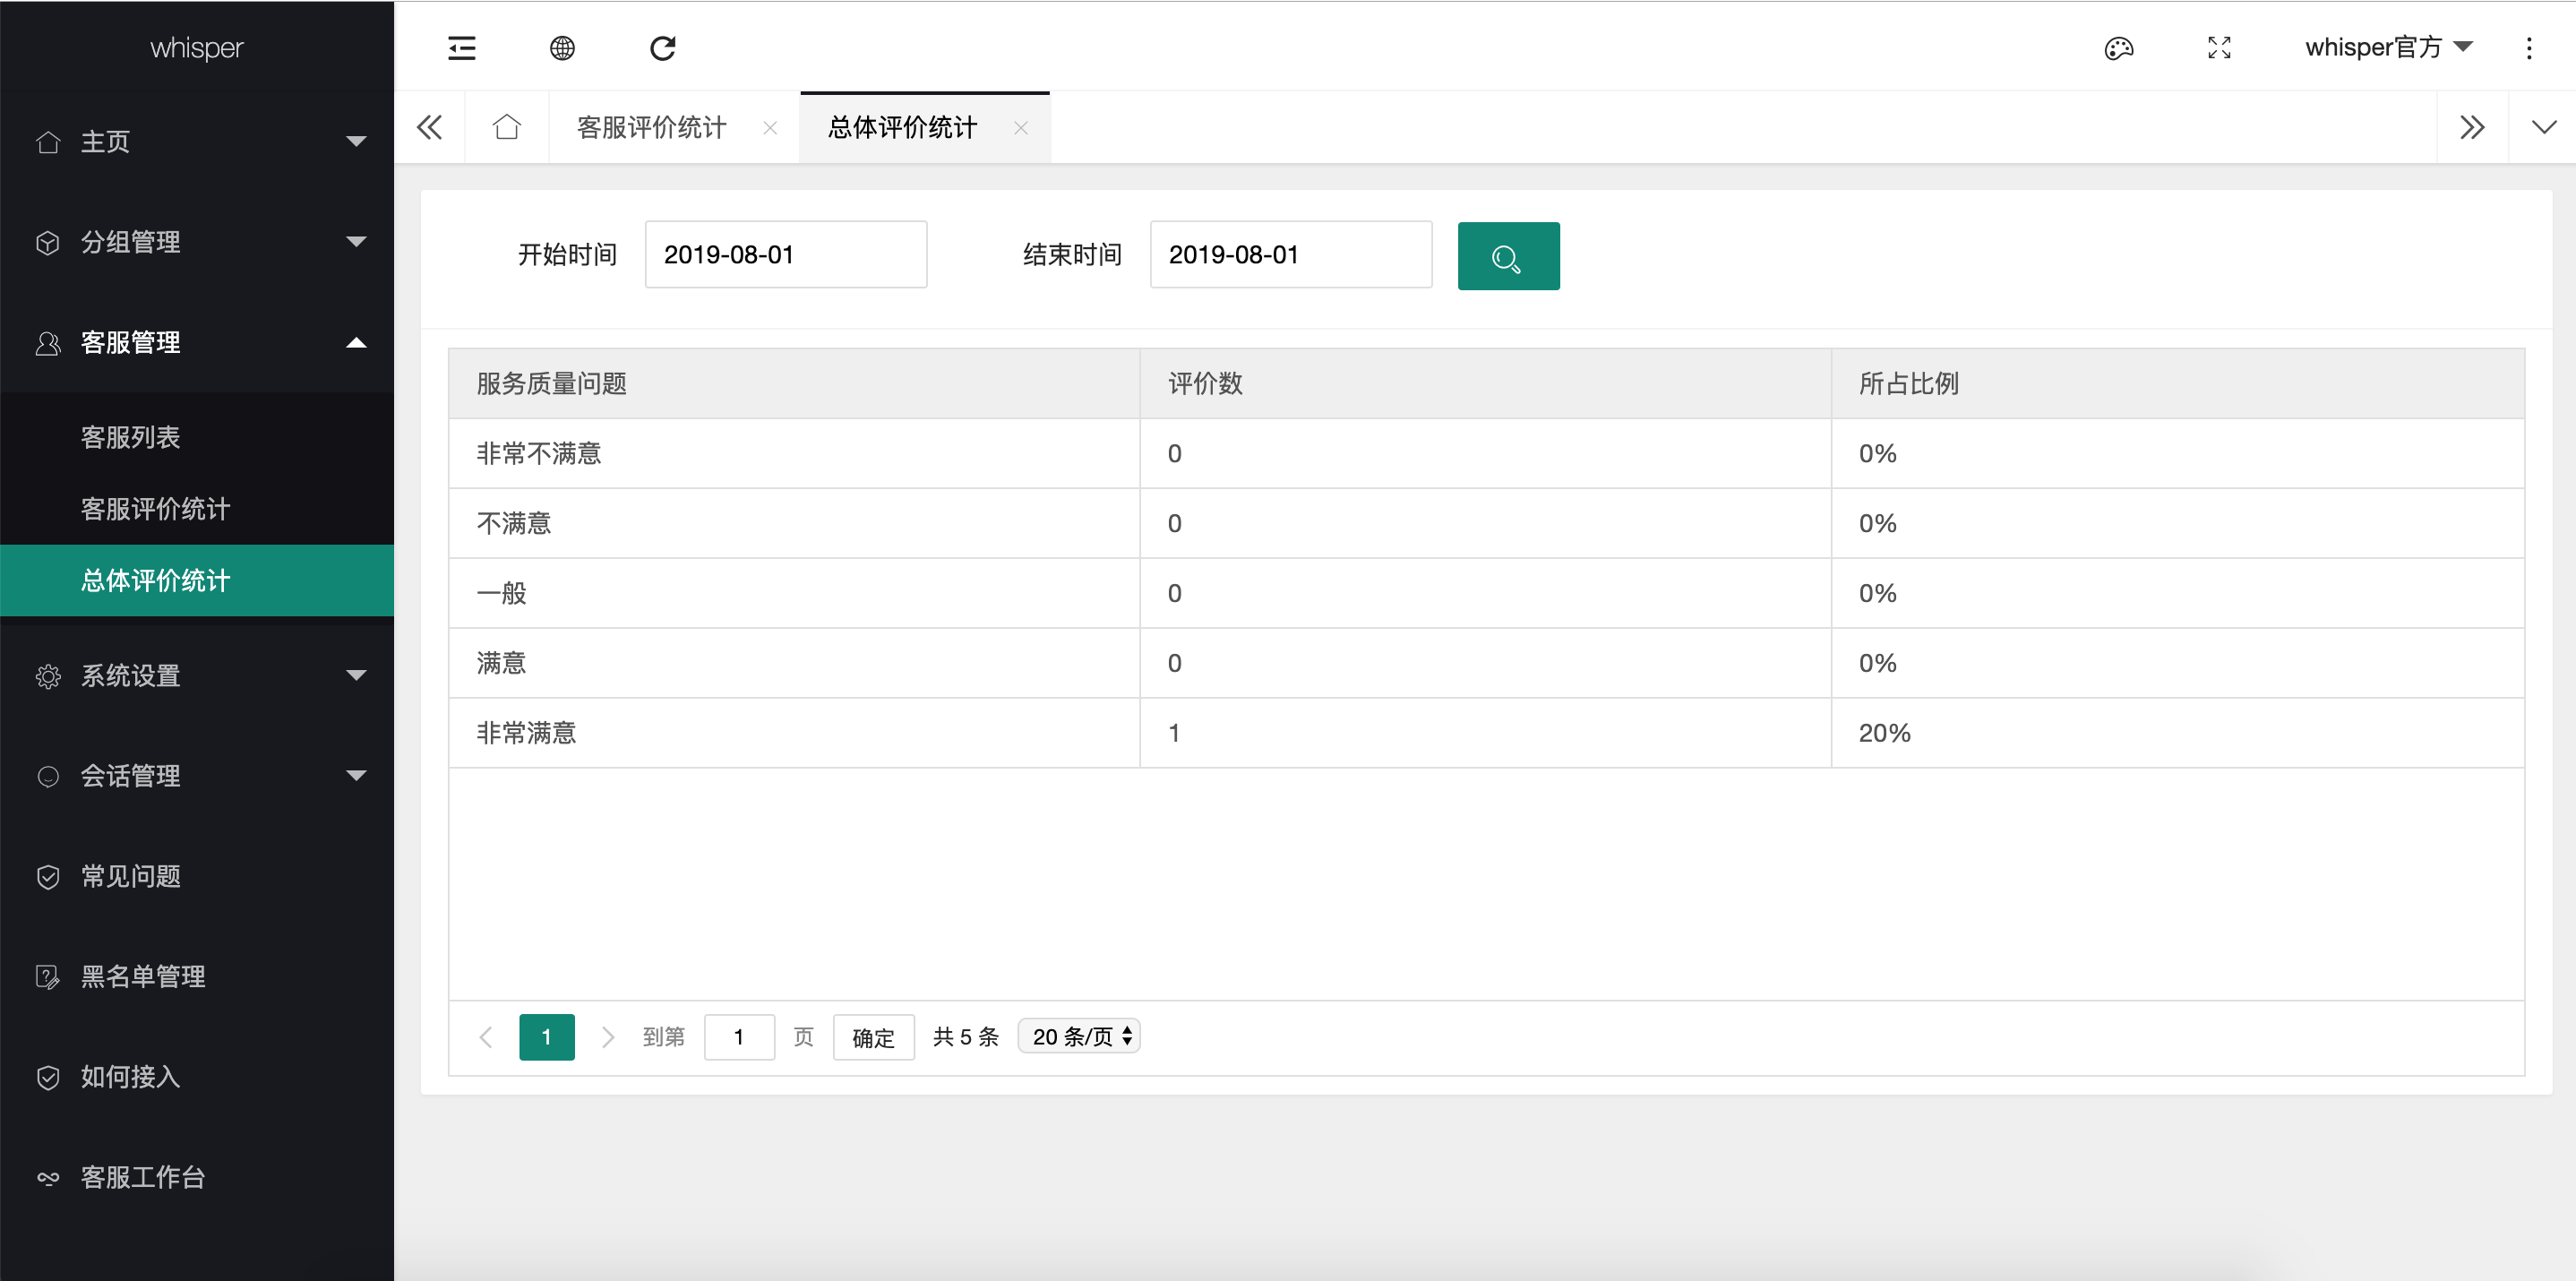Toggle fullscreen mode icon

click(x=2219, y=48)
